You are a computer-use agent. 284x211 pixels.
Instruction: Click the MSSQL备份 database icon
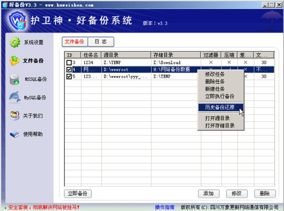(15, 80)
